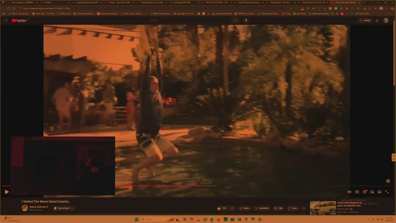Open YouTube notifications bell
The width and height of the screenshot is (396, 223).
pos(377,20)
